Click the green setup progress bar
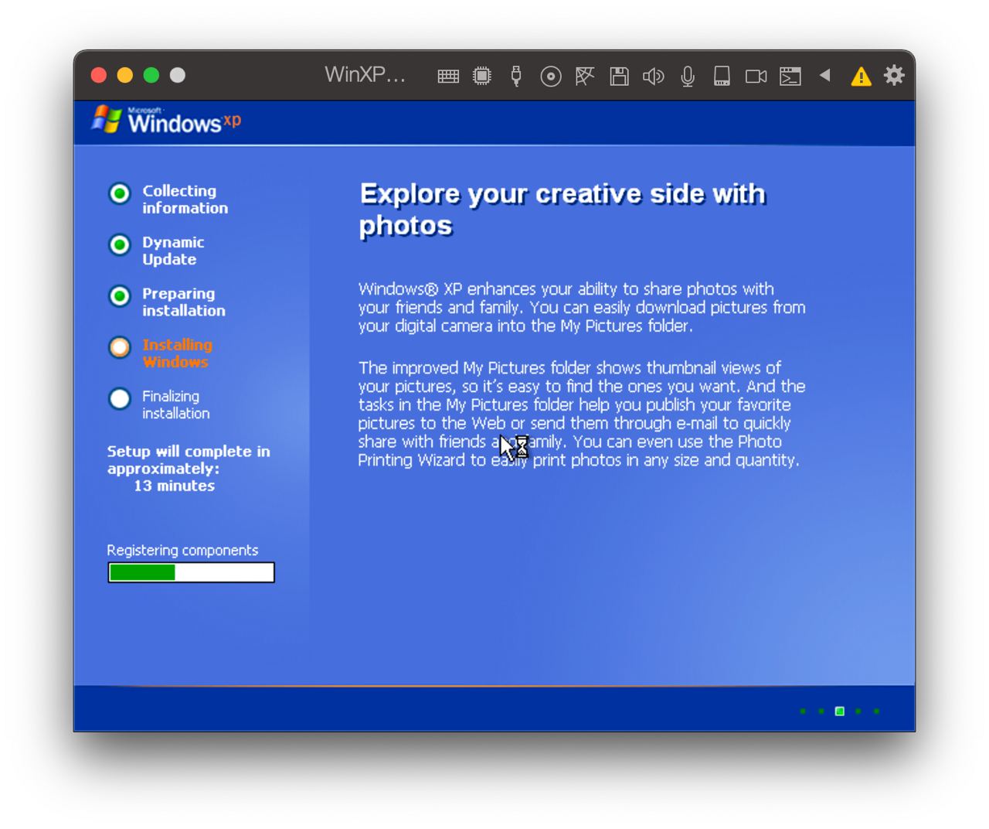 pos(191,572)
